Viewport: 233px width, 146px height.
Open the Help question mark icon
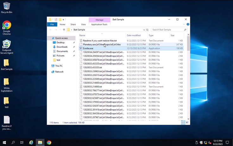(188, 24)
